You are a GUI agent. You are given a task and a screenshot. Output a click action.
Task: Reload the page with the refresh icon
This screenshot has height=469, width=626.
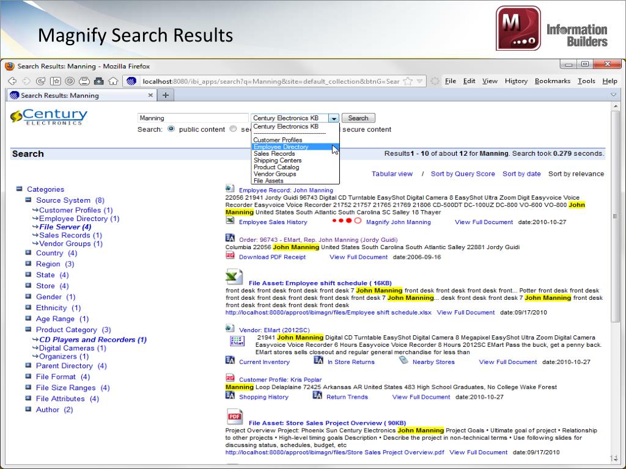[x=40, y=81]
